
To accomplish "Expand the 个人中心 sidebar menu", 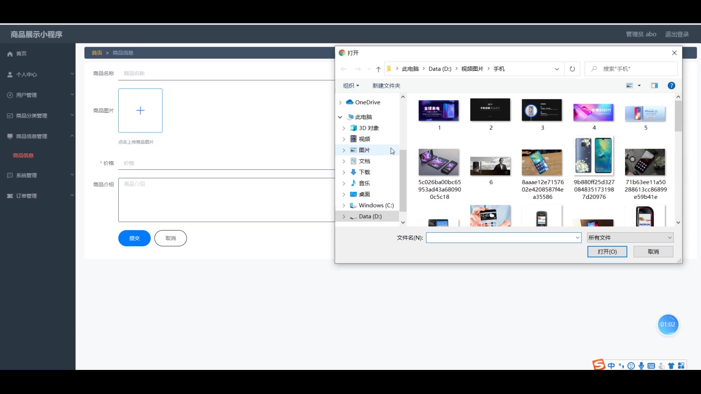I will [38, 74].
